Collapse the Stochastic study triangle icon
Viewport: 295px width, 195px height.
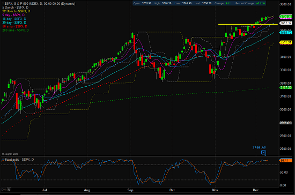pos(3,160)
